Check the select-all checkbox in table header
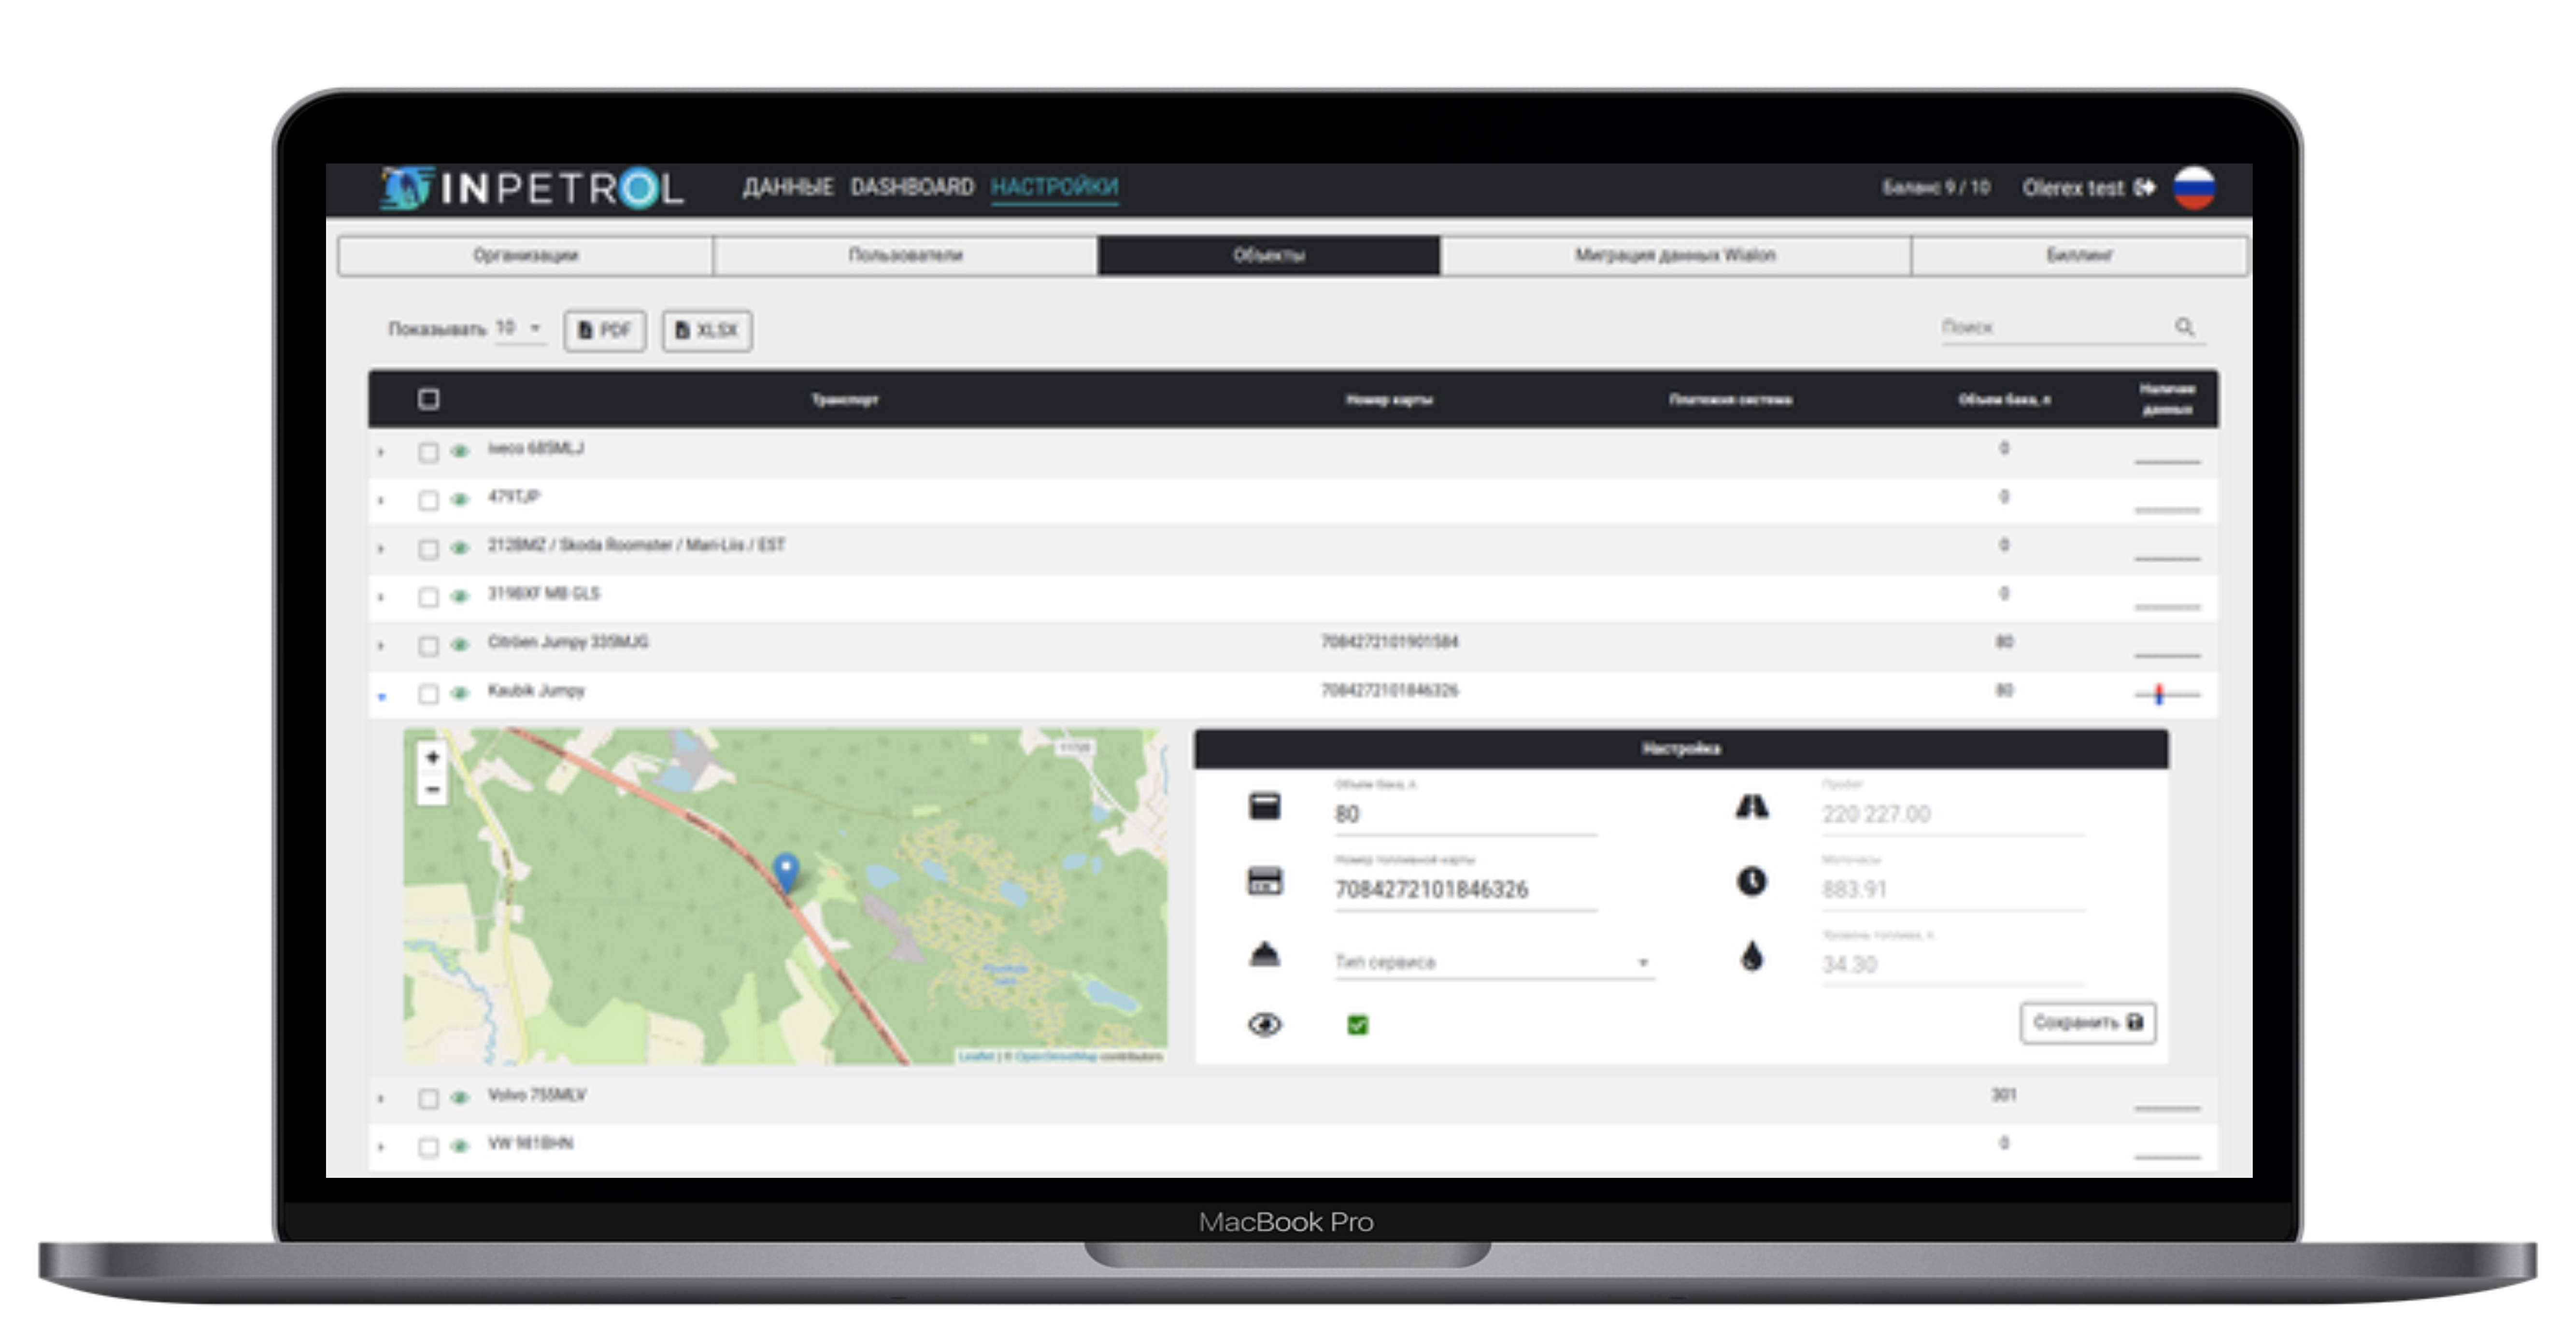The image size is (2576, 1343). click(428, 399)
